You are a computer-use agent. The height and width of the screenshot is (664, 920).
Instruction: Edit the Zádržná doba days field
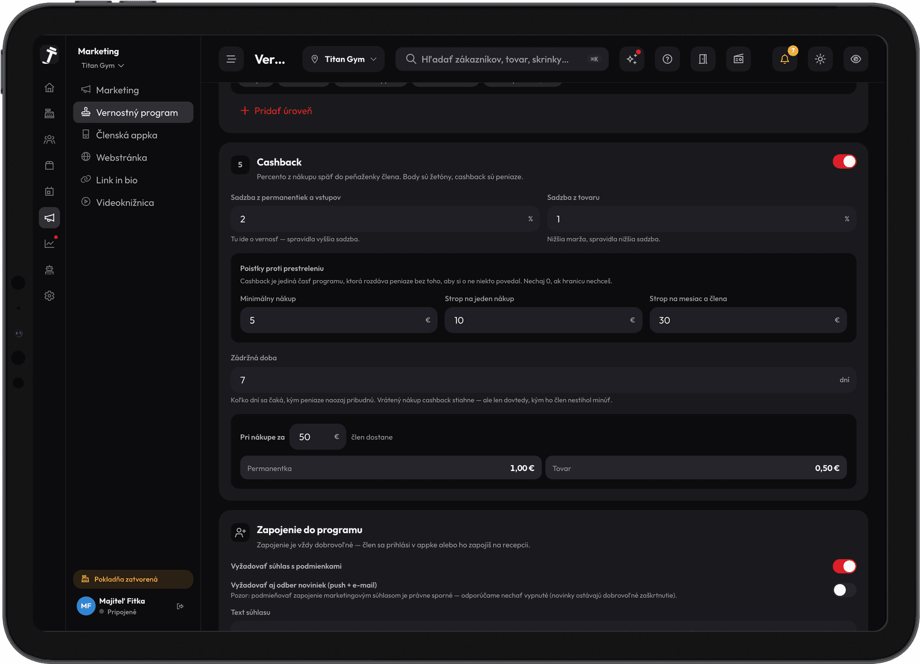point(543,380)
